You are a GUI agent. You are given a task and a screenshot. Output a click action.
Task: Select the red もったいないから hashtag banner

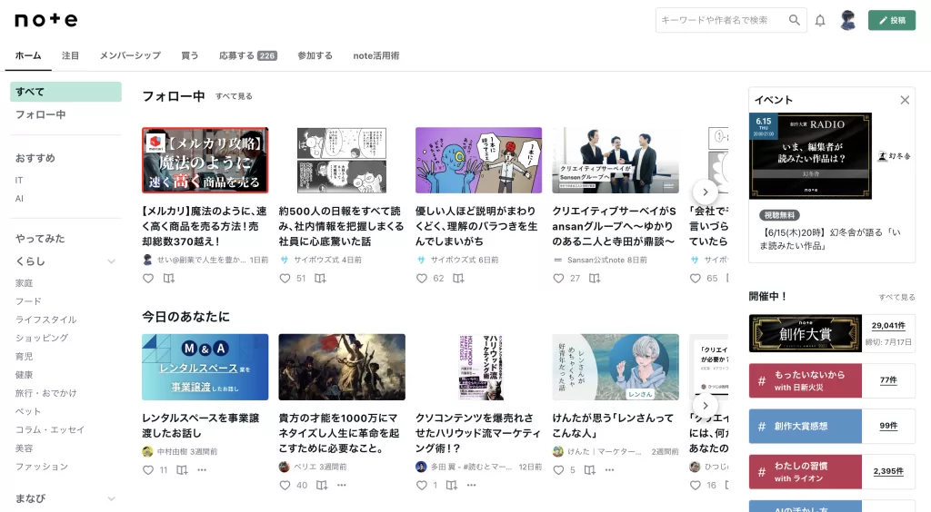click(x=804, y=380)
